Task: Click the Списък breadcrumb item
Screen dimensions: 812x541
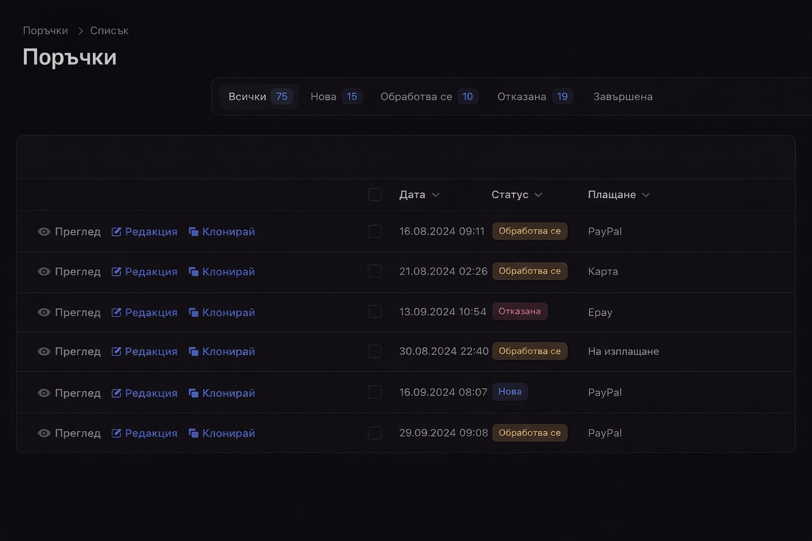Action: [109, 31]
